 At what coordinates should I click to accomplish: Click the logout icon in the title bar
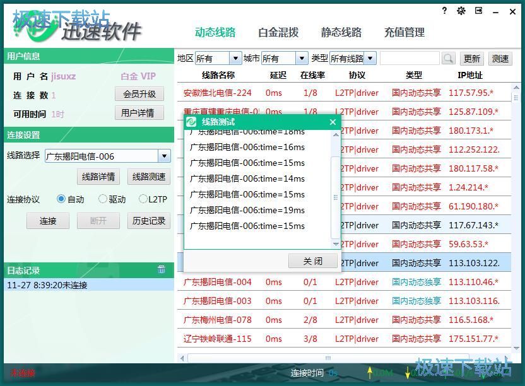478,11
